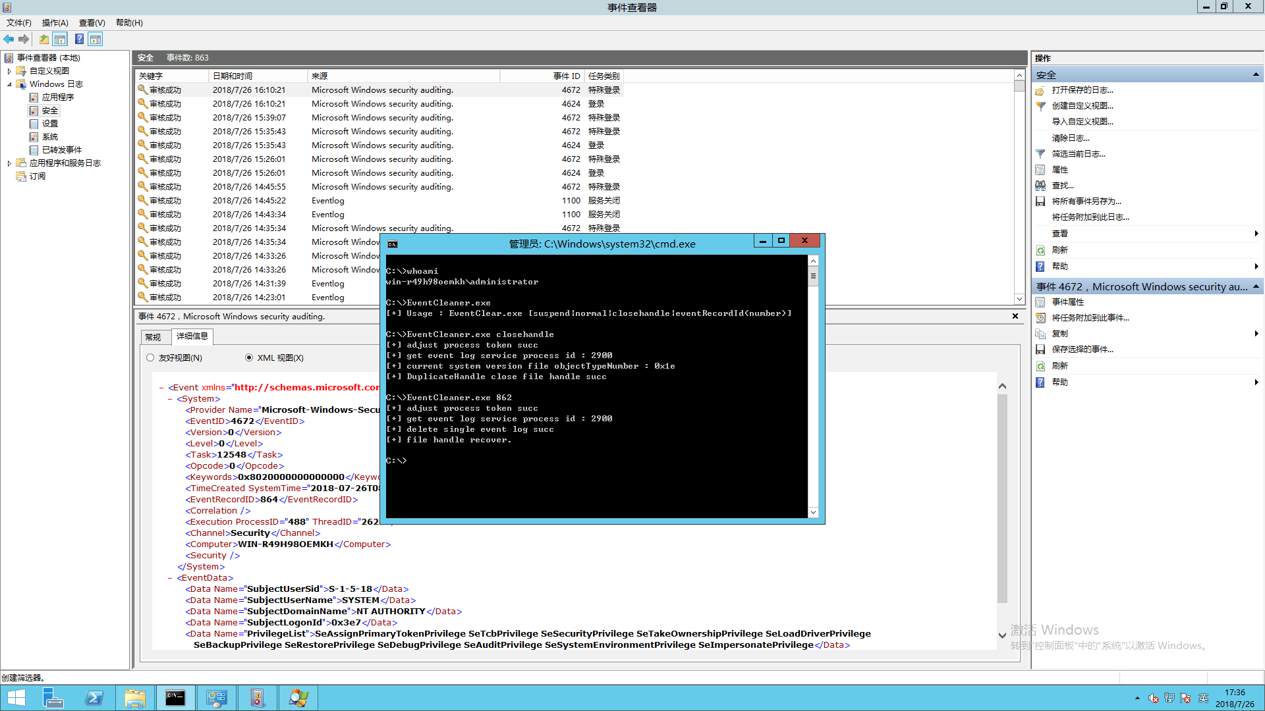Open PowerShell from the taskbar

[94, 698]
